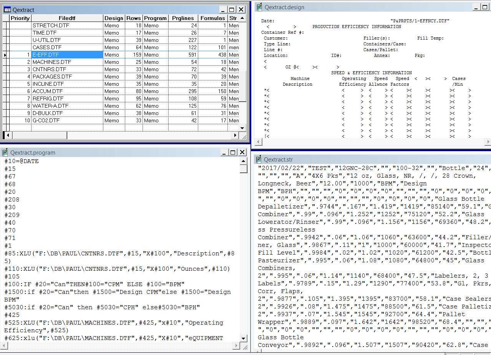Click the Formulas value 101 in the CASES.DTF row
The width and height of the screenshot is (491, 355).
pyautogui.click(x=212, y=48)
